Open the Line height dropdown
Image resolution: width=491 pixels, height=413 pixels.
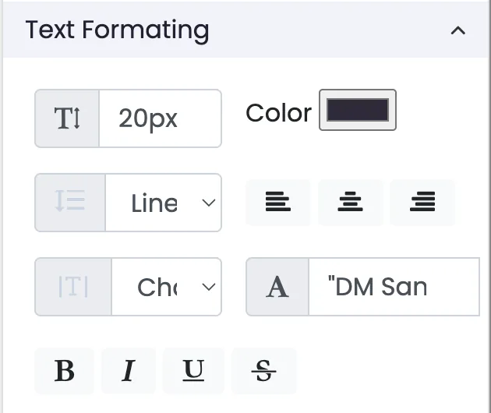(x=164, y=203)
